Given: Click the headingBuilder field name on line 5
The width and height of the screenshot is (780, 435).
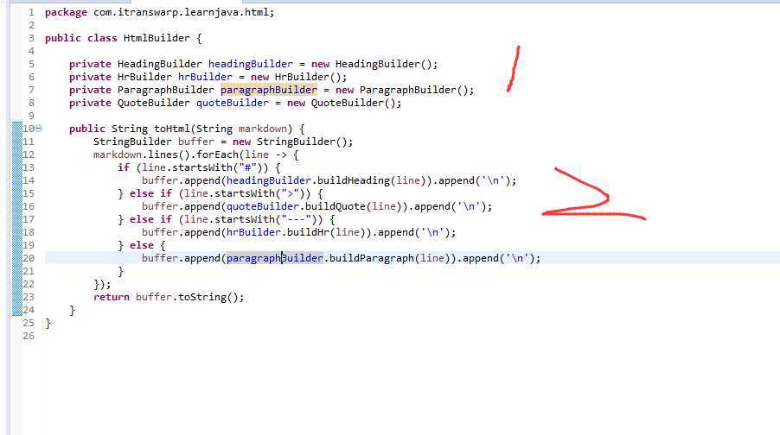Looking at the screenshot, I should [x=250, y=64].
